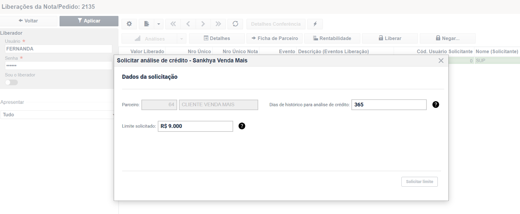Focus the Senha password field
Screen dimensions: 520x214
coord(58,66)
